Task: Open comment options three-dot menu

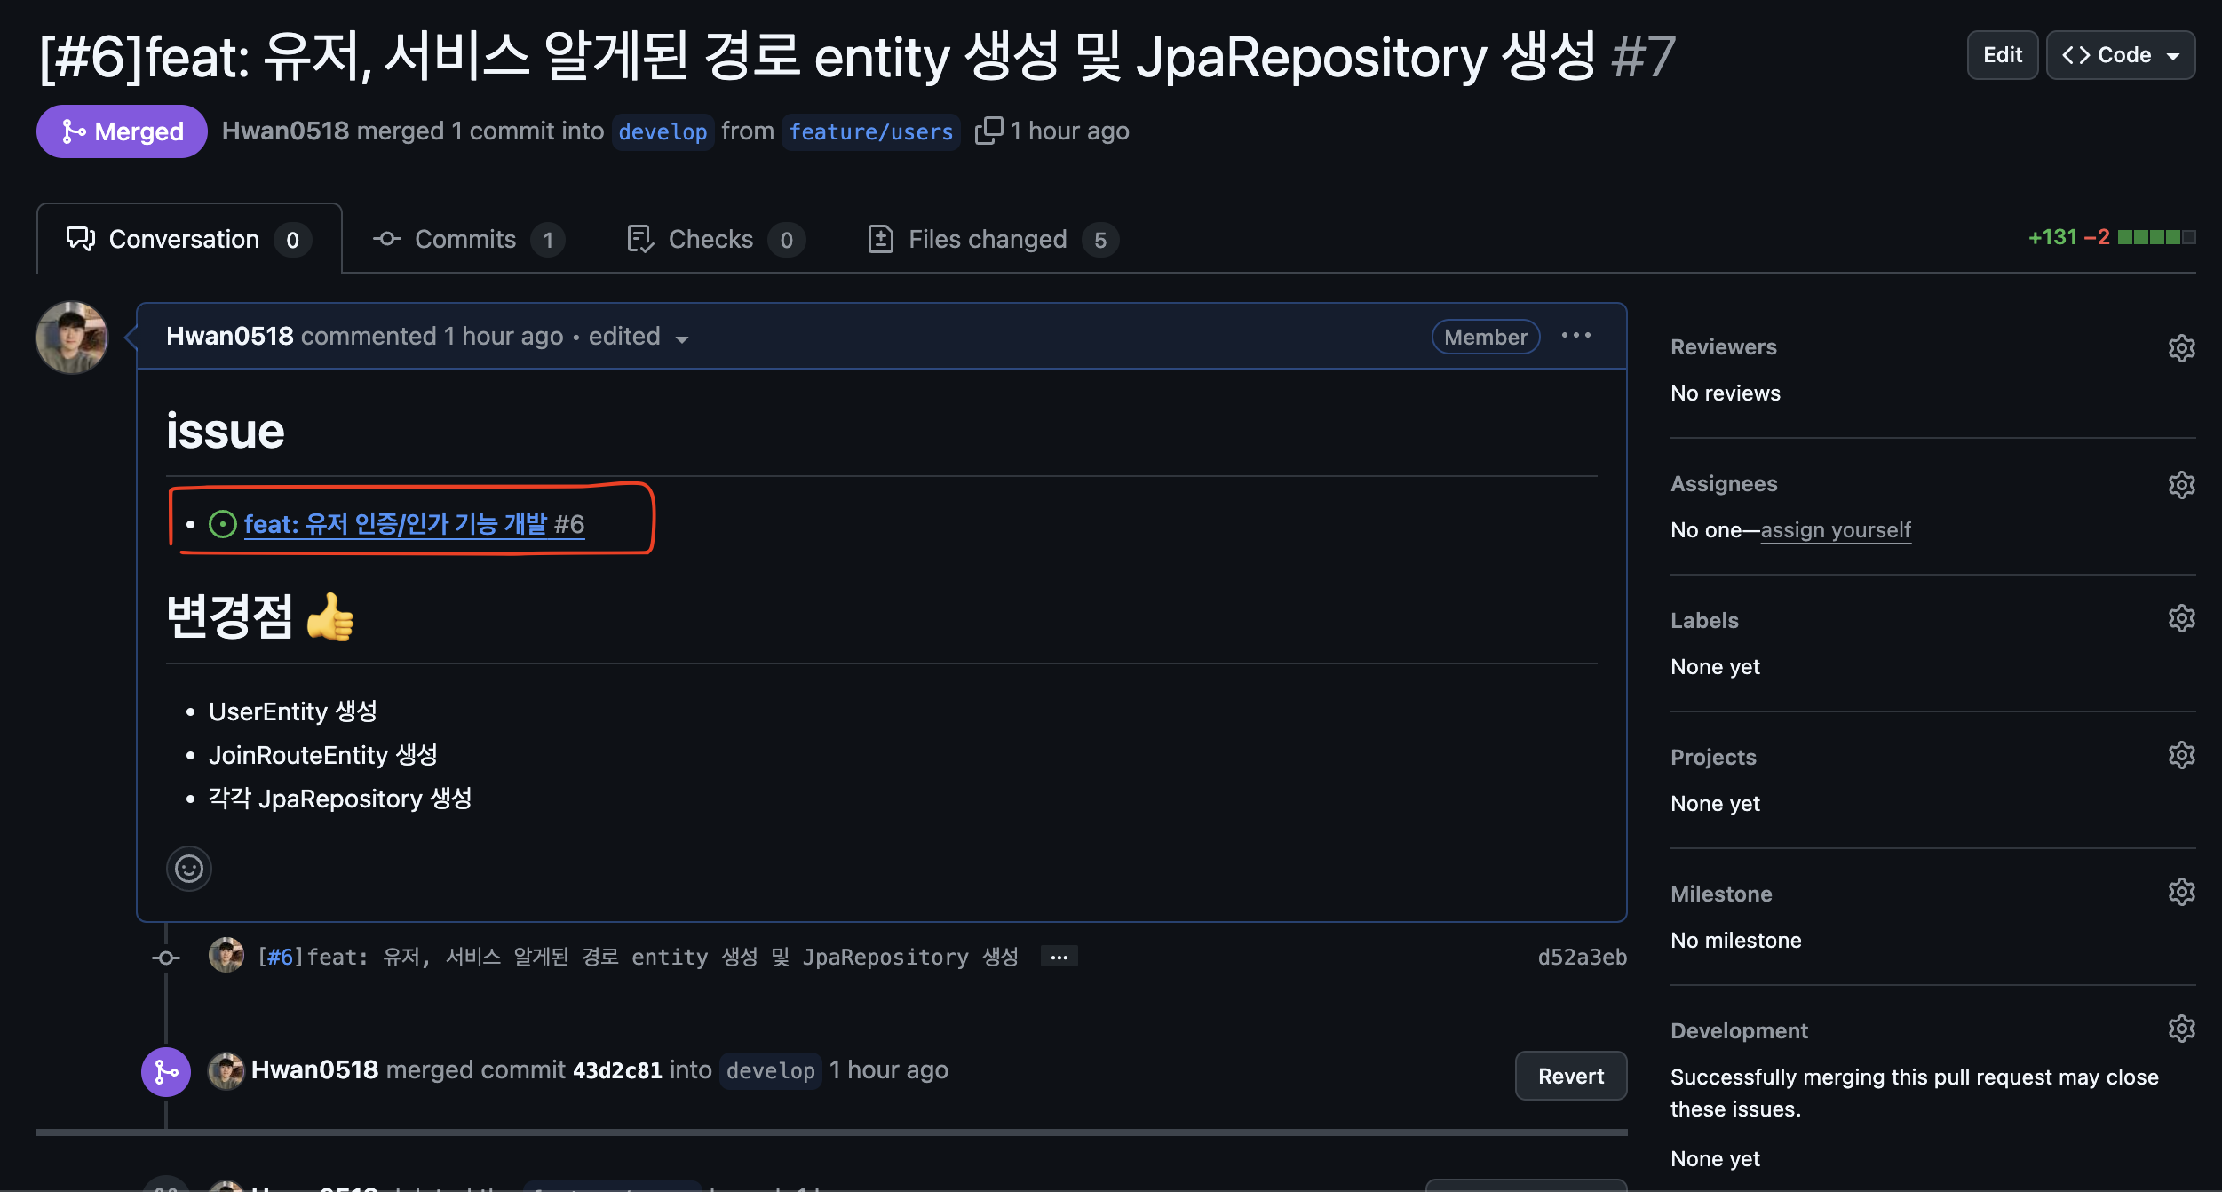Action: [1575, 336]
